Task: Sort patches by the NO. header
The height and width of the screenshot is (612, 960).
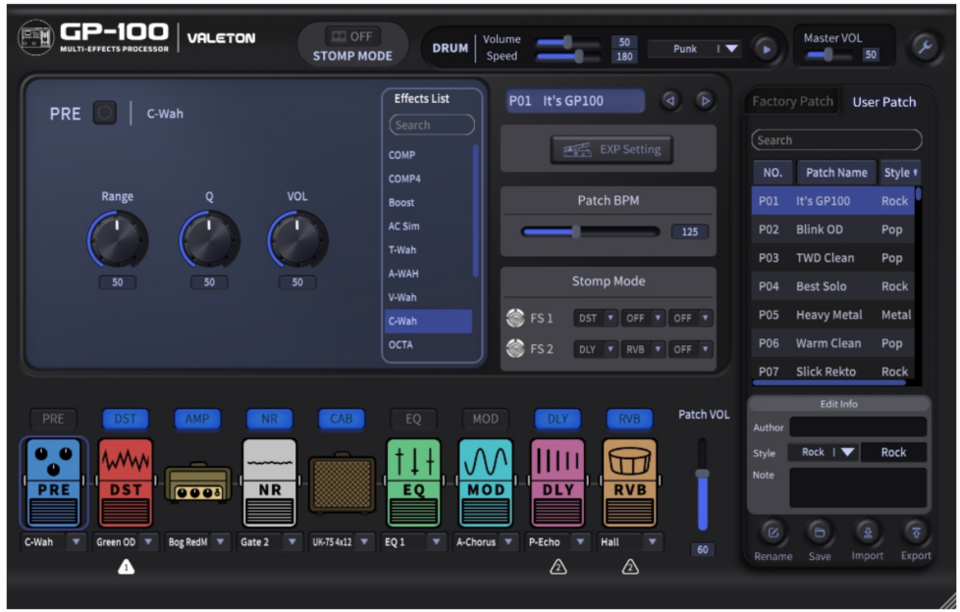Action: (773, 173)
